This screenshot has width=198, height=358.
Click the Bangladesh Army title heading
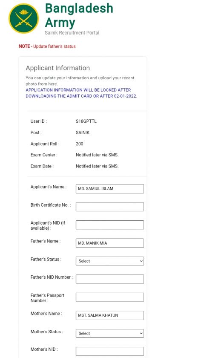79,15
